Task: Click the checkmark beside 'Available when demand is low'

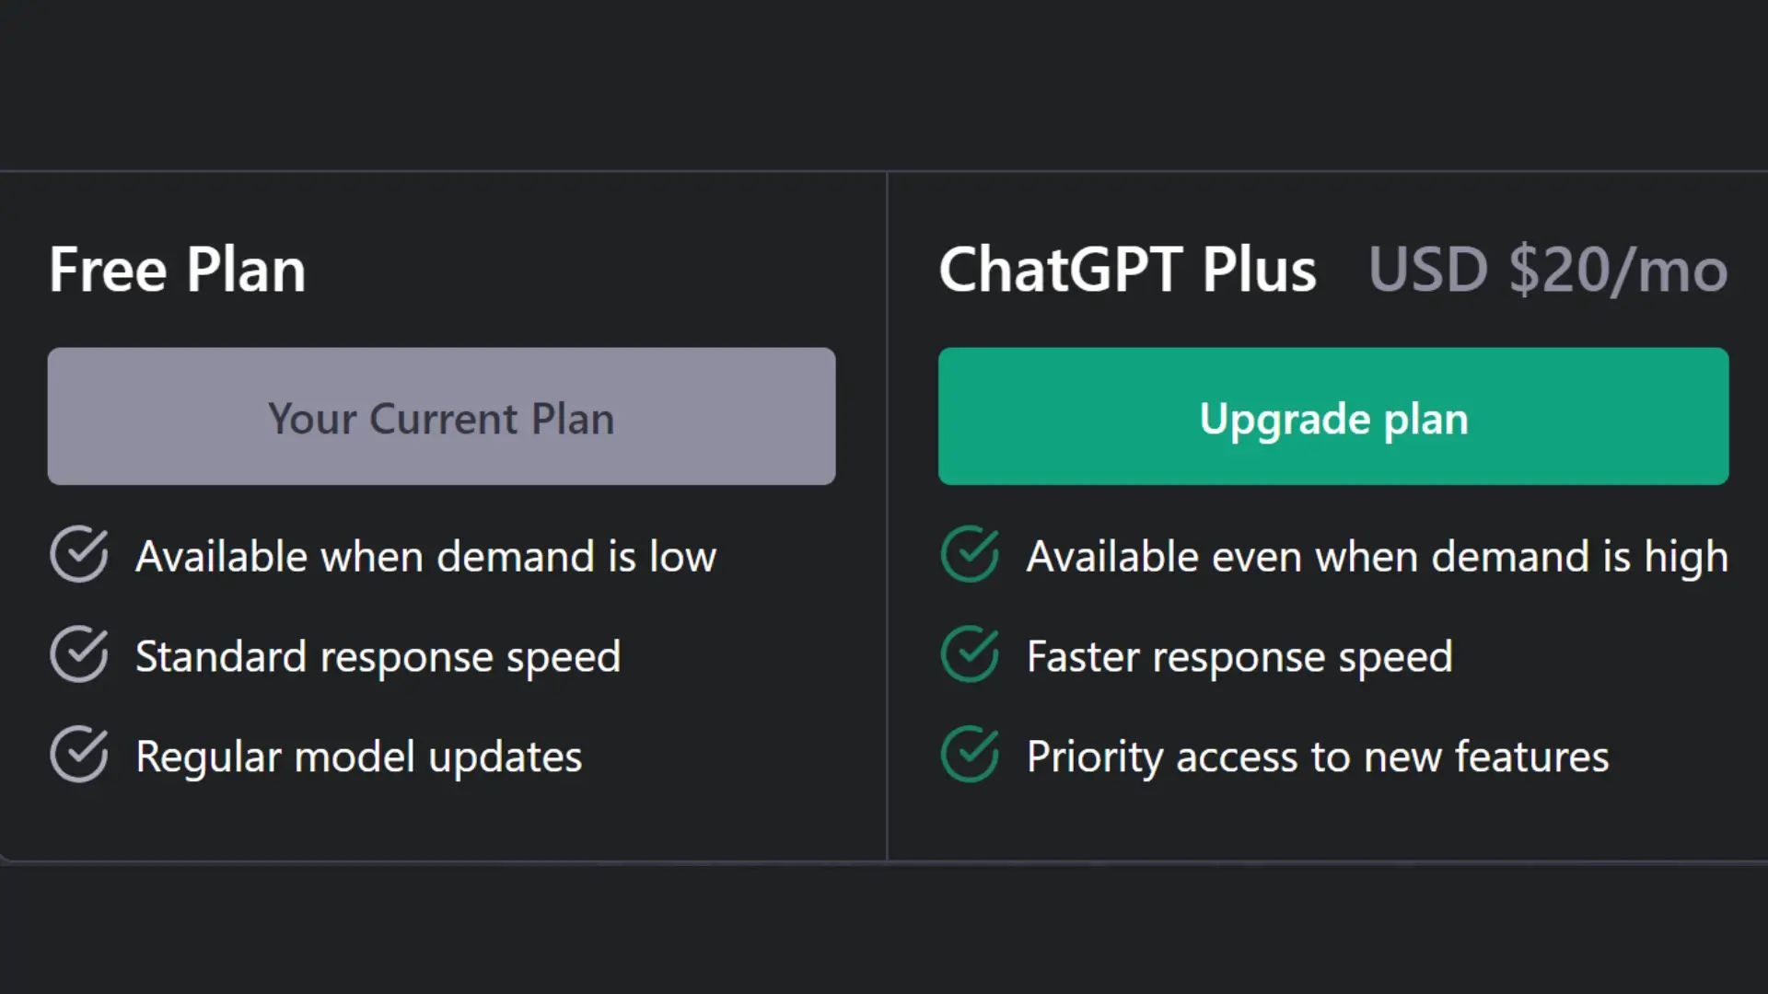Action: point(78,555)
